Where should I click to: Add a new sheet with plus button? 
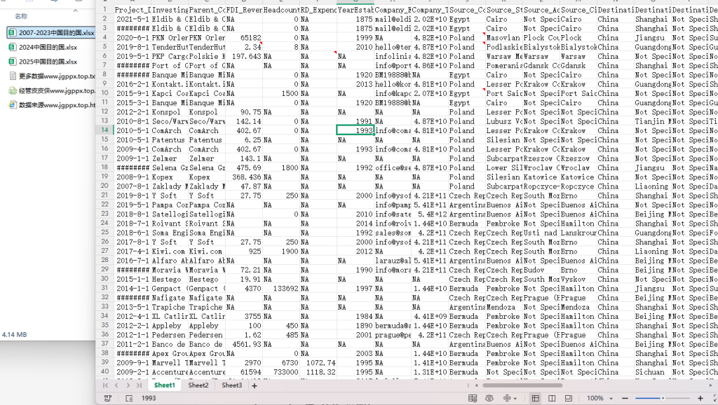(x=254, y=386)
